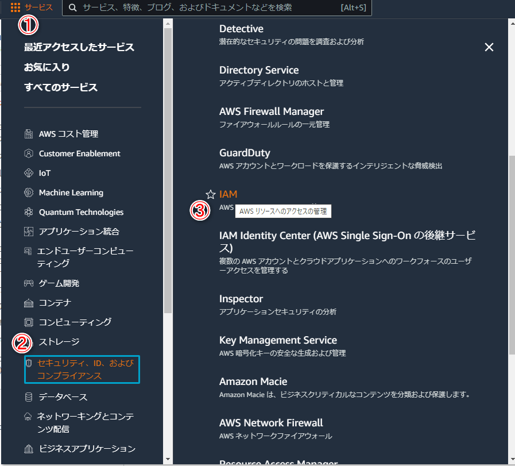Click description AWS 暗号化キーの安全な生成および管理
The height and width of the screenshot is (466, 515).
[x=282, y=353]
